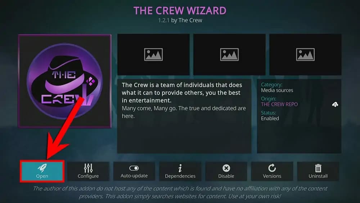Click the cloud download icon near Origin
The width and height of the screenshot is (360, 203).
pyautogui.click(x=335, y=105)
